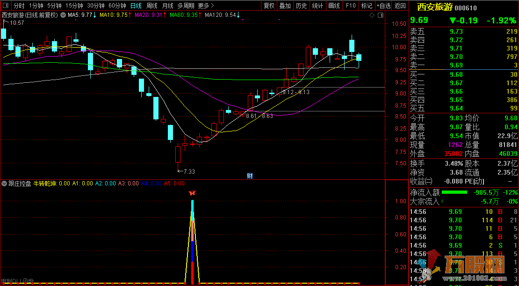Switch to 分时 view
The width and height of the screenshot is (519, 286).
[19, 6]
